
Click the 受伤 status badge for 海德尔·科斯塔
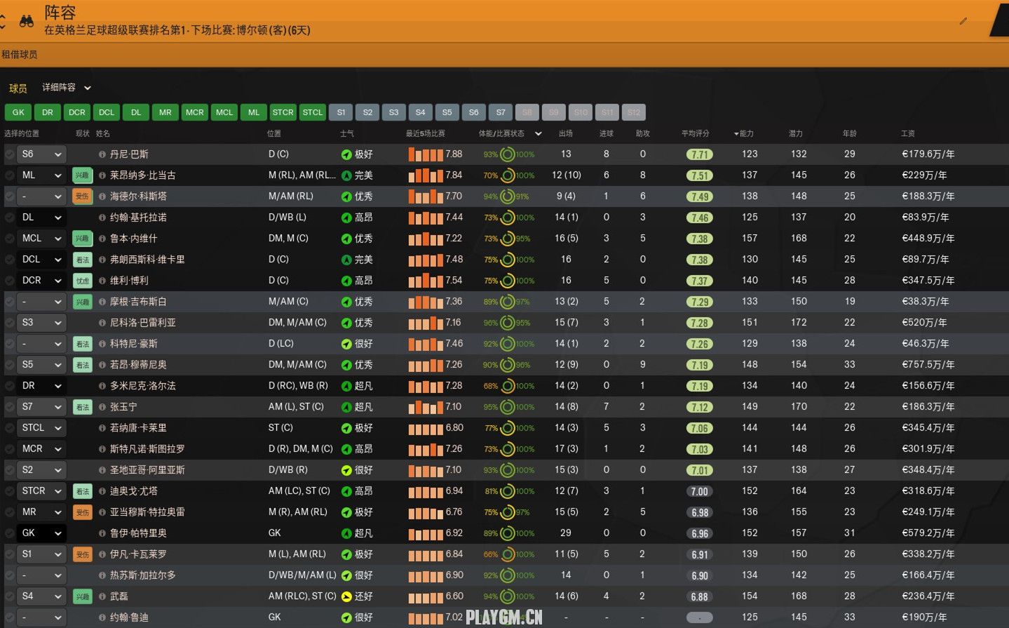82,196
